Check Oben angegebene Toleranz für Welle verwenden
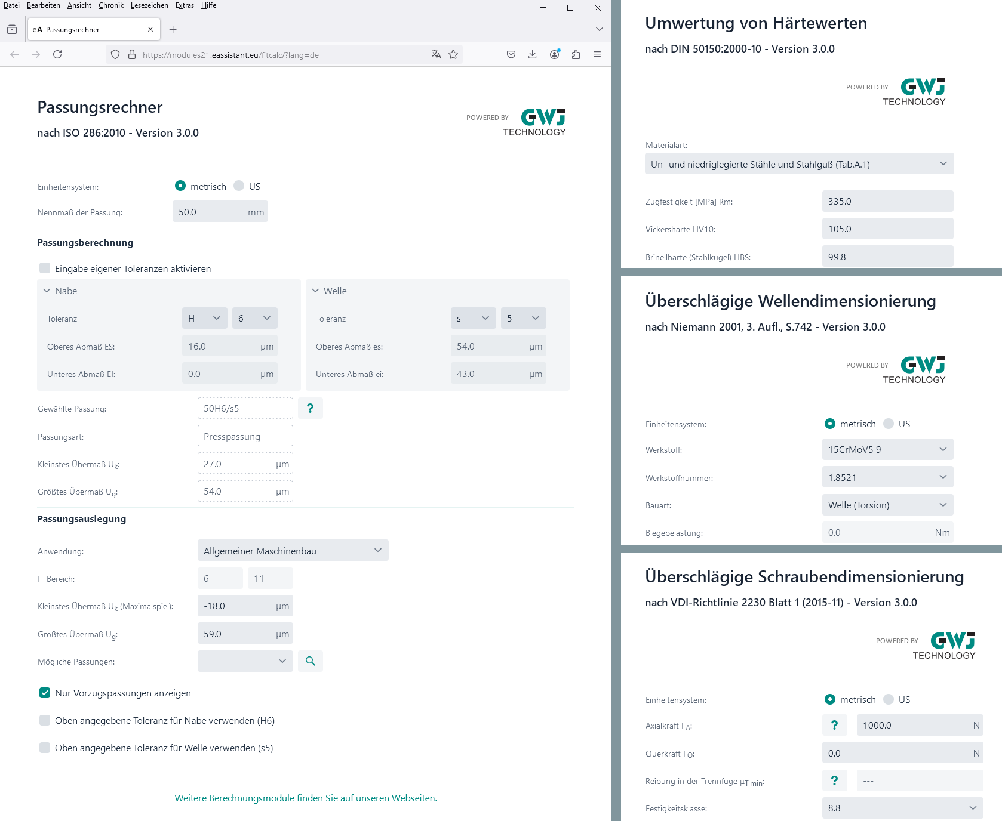Screen dimensions: 1002x821 tap(45, 748)
